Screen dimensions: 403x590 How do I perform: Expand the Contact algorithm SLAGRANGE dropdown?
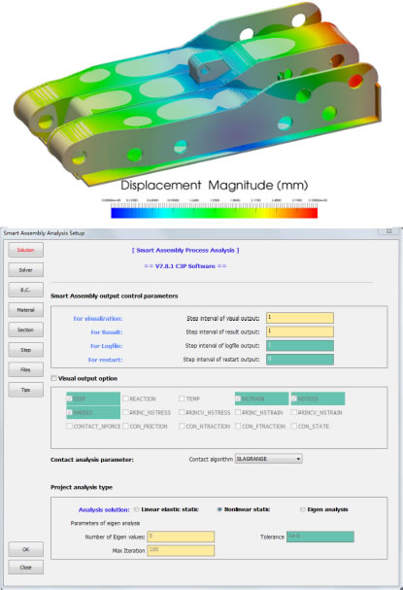(268, 459)
